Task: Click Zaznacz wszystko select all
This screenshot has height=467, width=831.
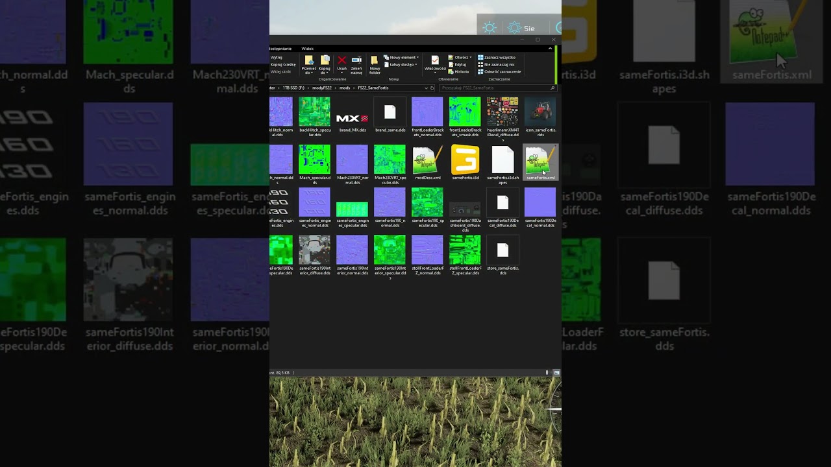Action: 497,58
